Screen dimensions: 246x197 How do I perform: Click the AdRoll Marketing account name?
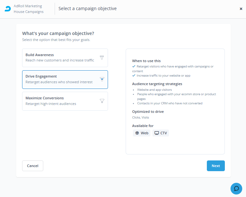[x=28, y=6]
